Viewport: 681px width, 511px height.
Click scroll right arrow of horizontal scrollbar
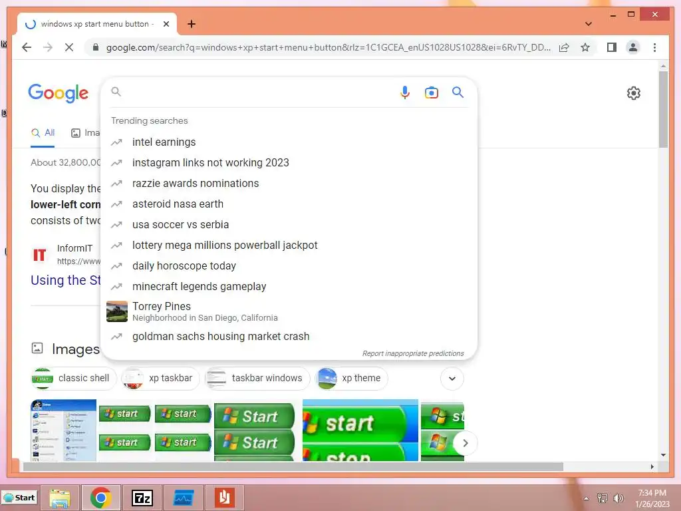[x=652, y=467]
